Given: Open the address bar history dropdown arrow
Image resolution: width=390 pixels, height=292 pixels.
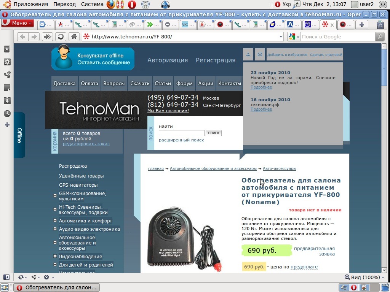Looking at the screenshot, I should (x=281, y=37).
